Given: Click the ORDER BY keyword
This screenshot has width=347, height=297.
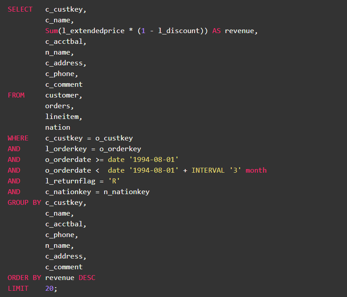Looking at the screenshot, I should click(x=24, y=278).
